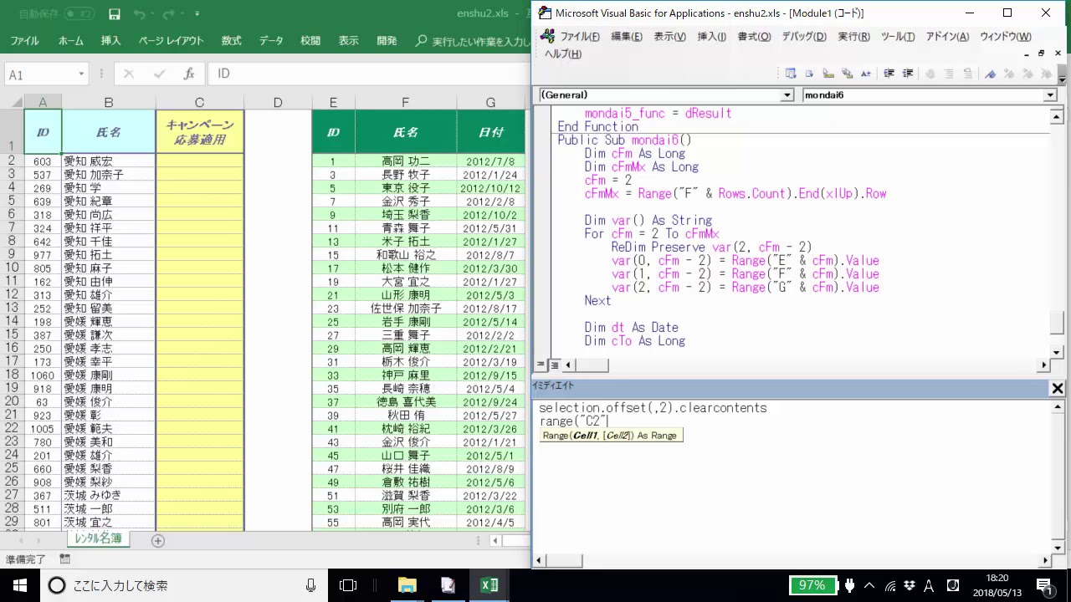Click the List Properties/Methods toolbar icon
This screenshot has width=1071, height=602.
790,74
